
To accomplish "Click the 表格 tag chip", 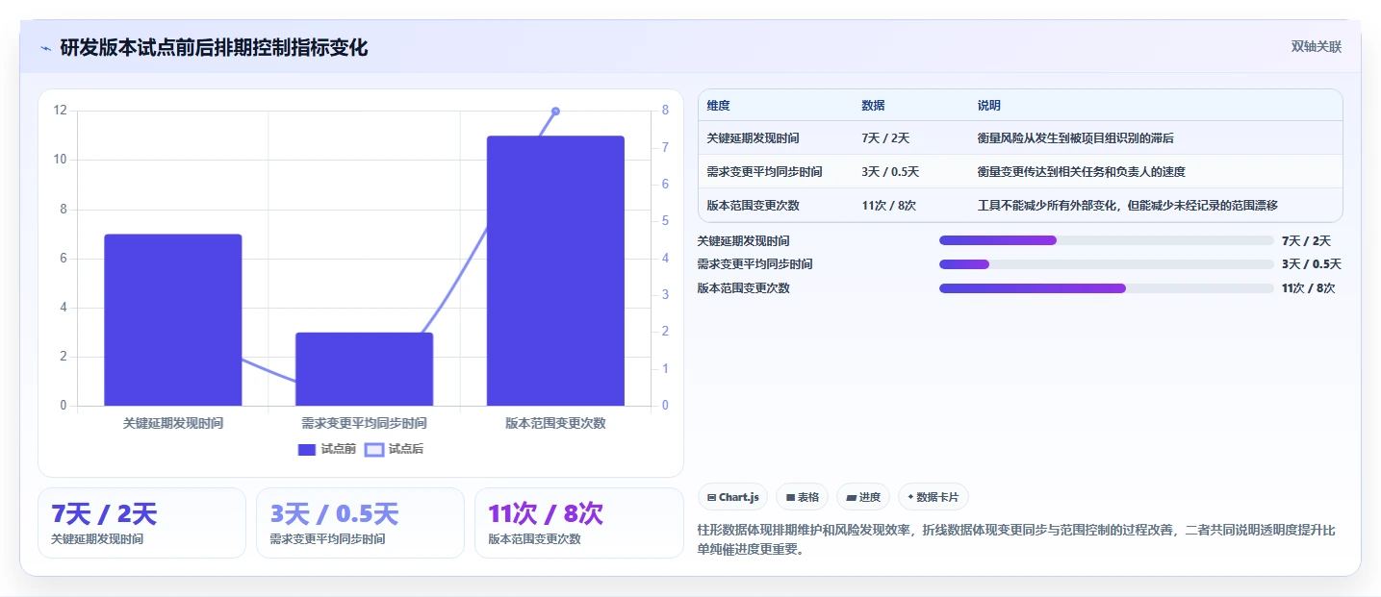I will click(802, 497).
